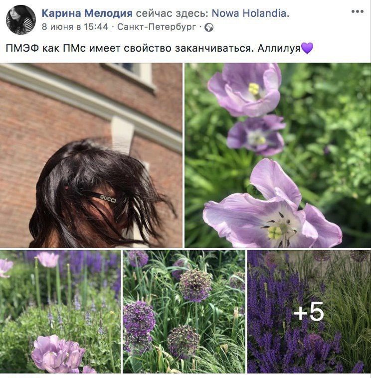The image size is (371, 378).
Task: Open Карина Мелодия's round profile avatar
Action: pyautogui.click(x=21, y=20)
